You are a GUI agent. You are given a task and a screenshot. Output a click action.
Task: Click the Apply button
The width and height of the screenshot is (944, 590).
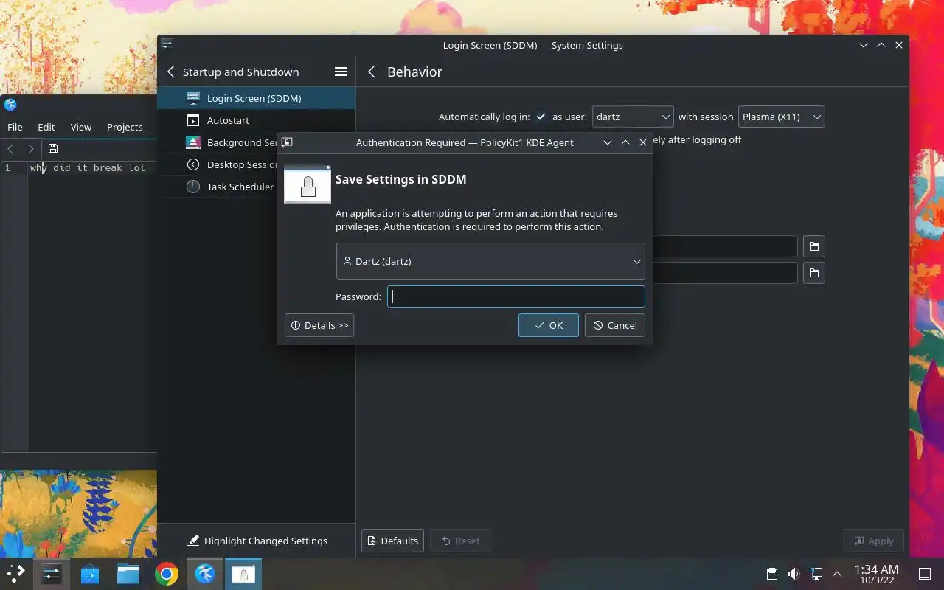coord(874,541)
